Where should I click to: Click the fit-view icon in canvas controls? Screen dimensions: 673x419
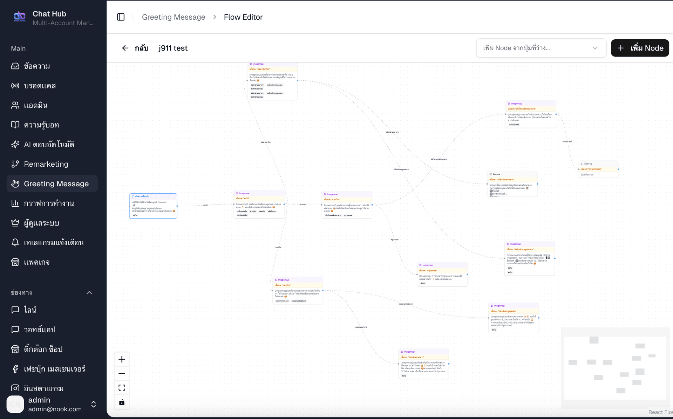122,387
